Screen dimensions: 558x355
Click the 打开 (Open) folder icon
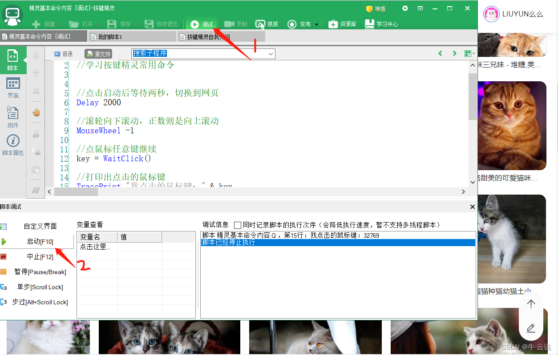coord(74,24)
